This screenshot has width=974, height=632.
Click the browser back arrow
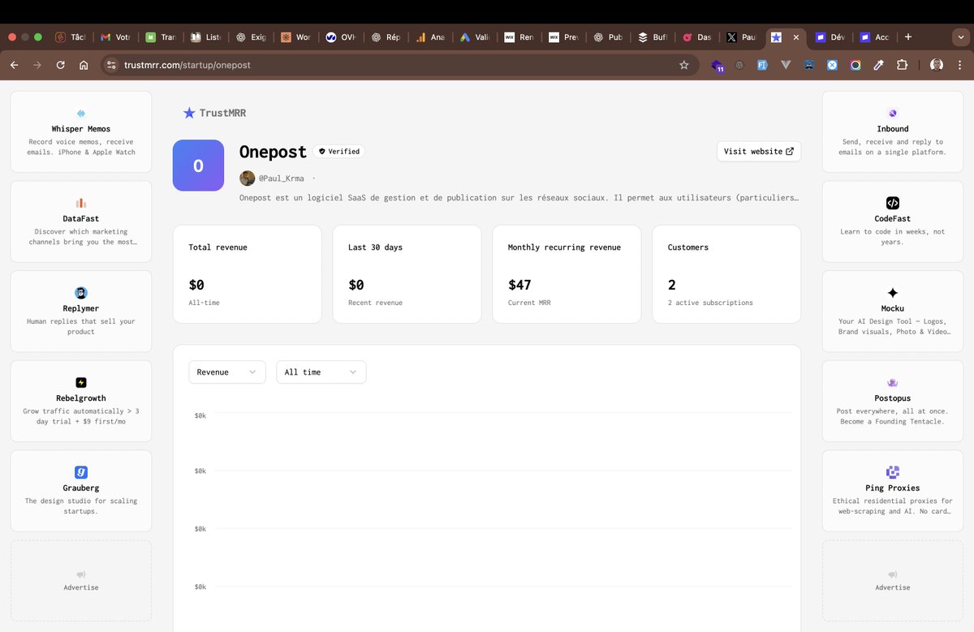pyautogui.click(x=14, y=65)
